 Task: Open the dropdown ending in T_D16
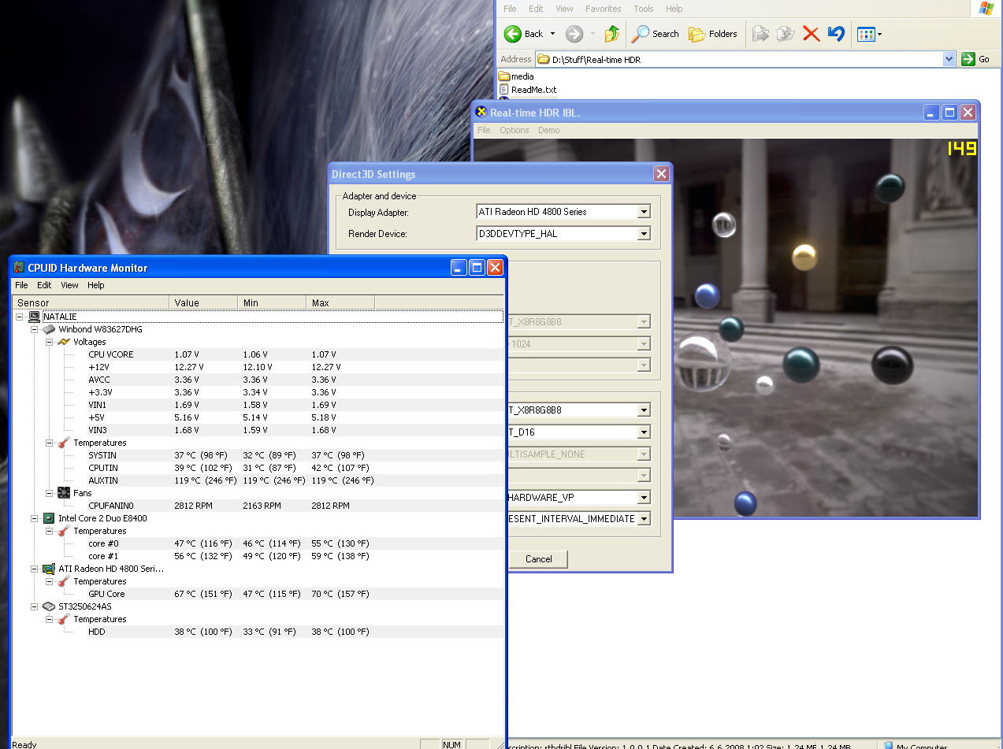pyautogui.click(x=644, y=432)
